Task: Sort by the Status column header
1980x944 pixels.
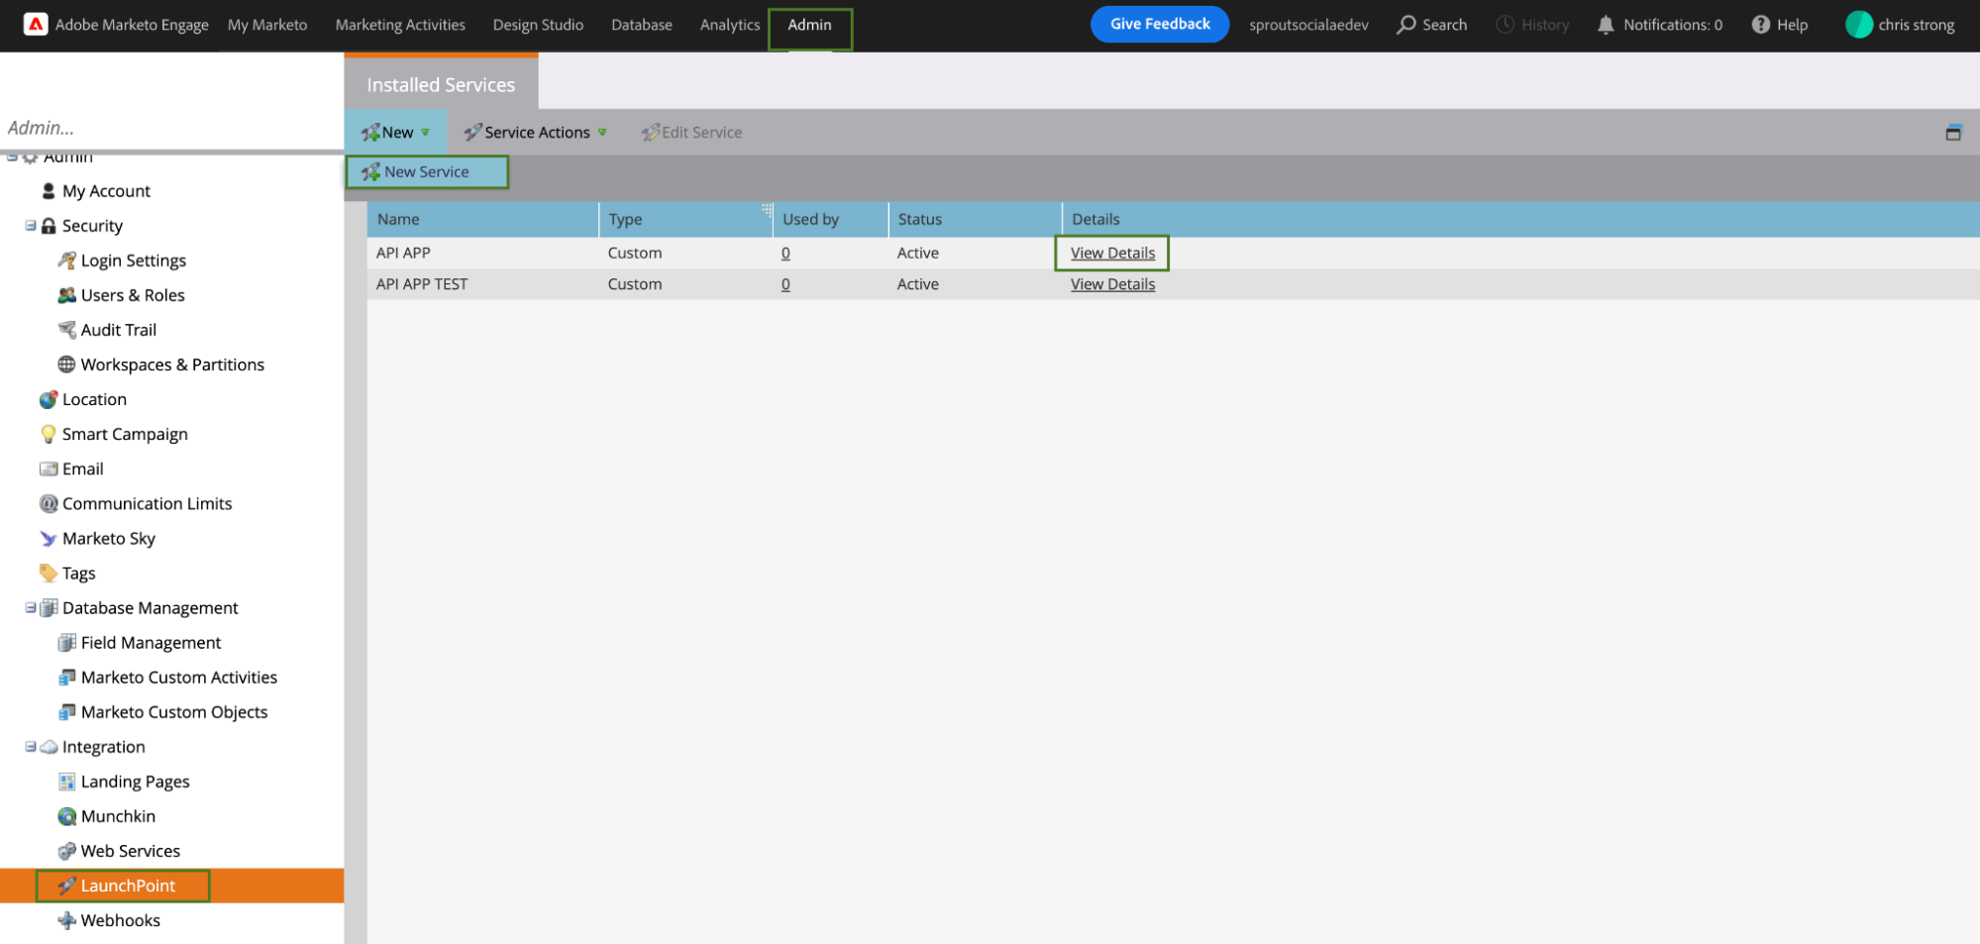Action: [x=975, y=220]
